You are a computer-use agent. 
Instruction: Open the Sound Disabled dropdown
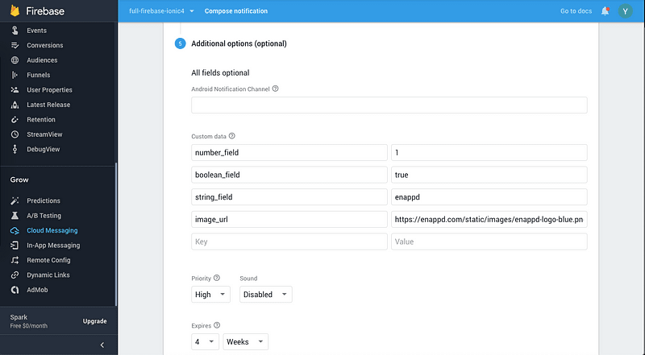266,294
